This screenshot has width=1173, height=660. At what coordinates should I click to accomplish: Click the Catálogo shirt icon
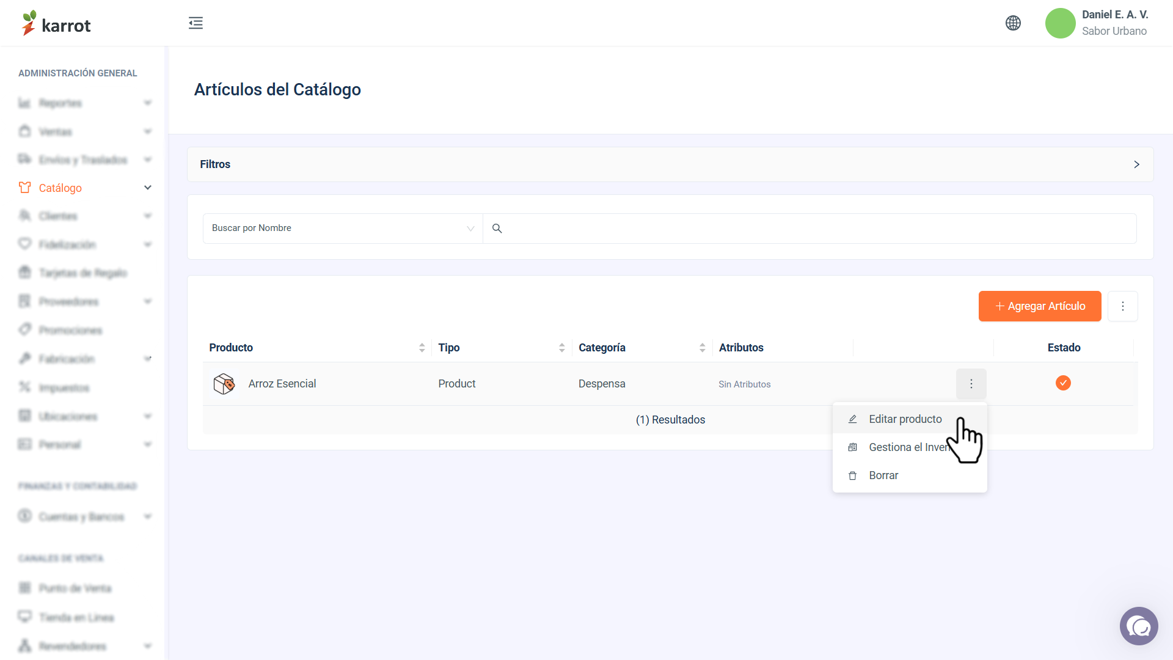(x=24, y=188)
